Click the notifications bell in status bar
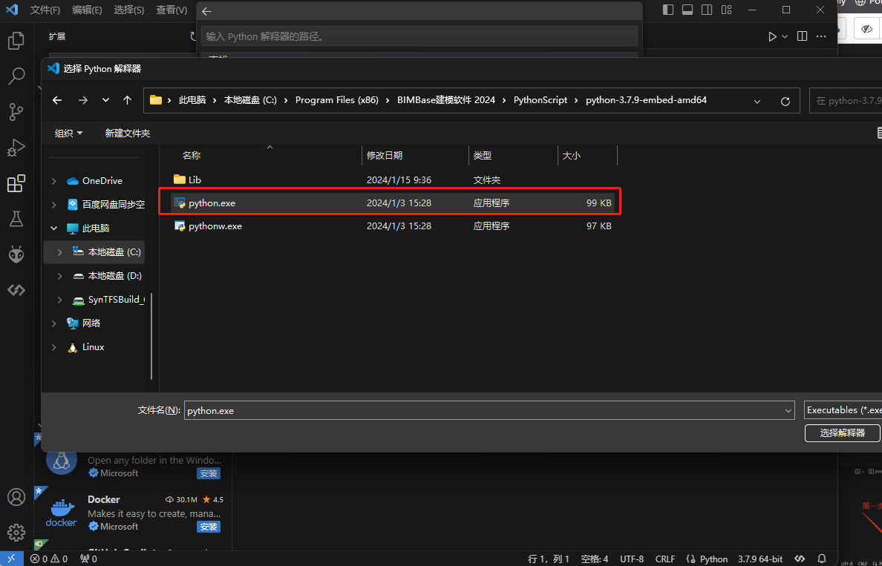 point(822,559)
